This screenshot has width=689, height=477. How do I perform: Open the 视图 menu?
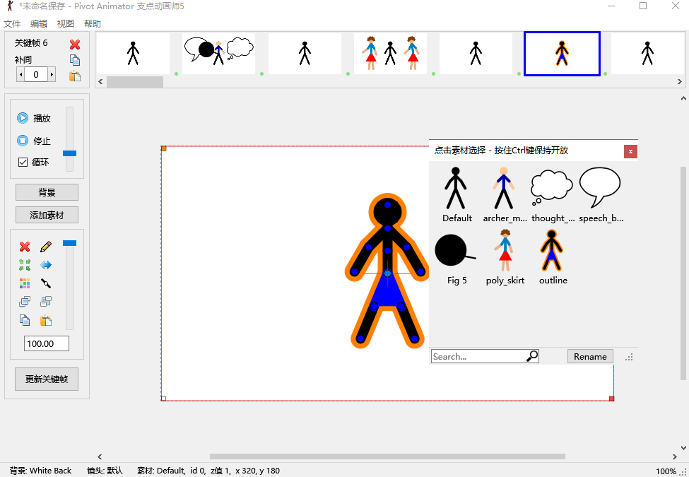(x=65, y=24)
